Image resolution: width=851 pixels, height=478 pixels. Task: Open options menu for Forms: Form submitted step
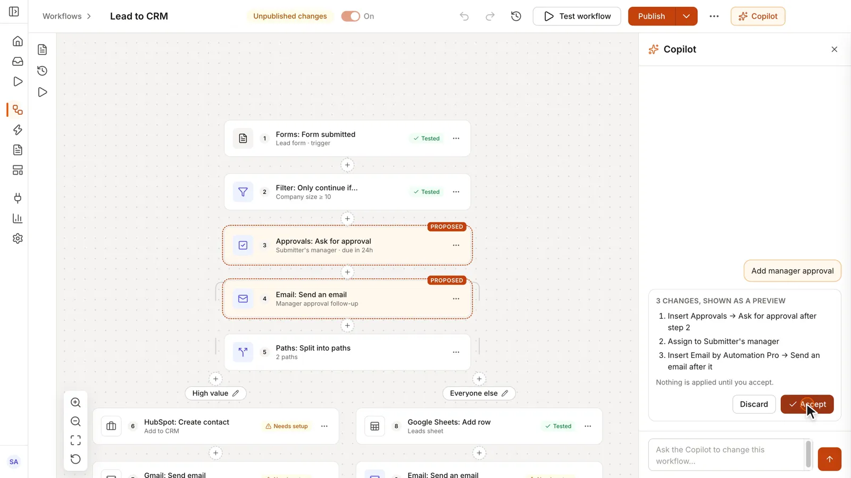pyautogui.click(x=456, y=139)
